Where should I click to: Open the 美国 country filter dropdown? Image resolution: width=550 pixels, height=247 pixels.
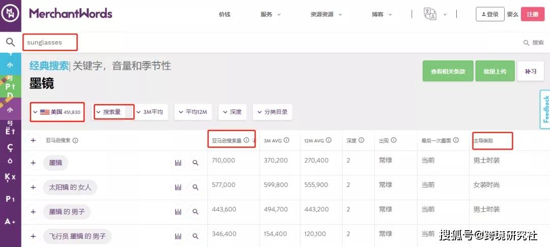[57, 112]
